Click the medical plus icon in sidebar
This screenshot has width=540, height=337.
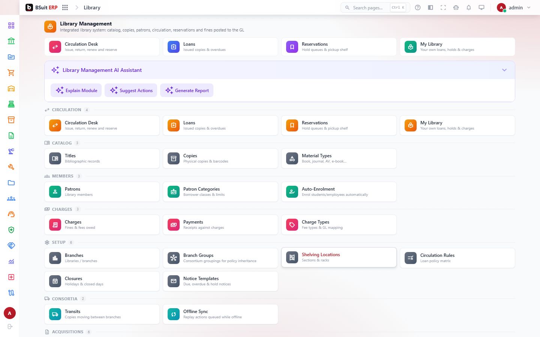(11, 277)
